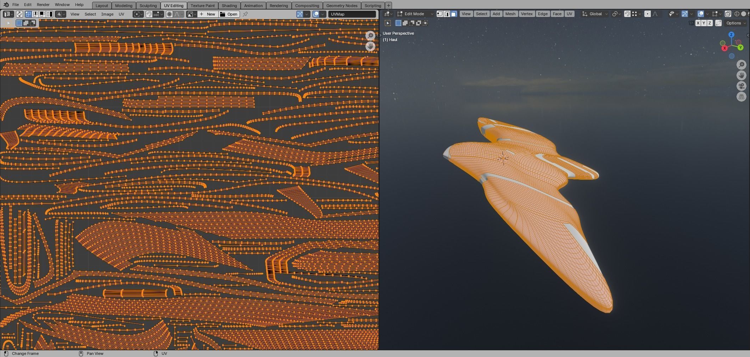Screen dimensions: 750x357
Task: Zoom the UV editor view with magnifier gizmo
Action: pyautogui.click(x=370, y=35)
